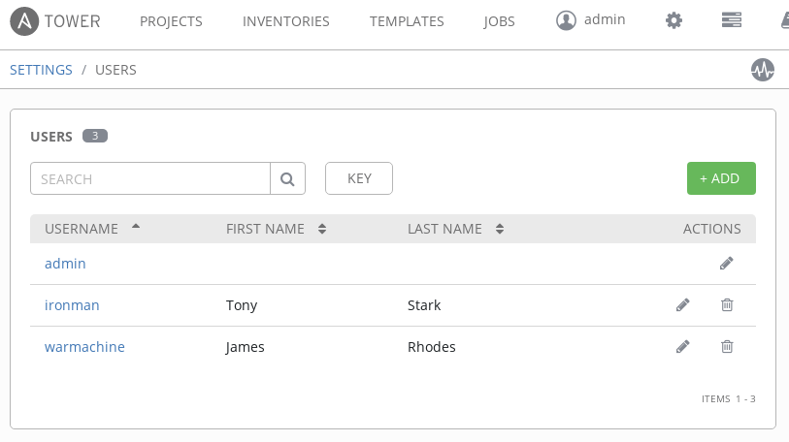
Task: Open the settings gear icon
Action: [x=674, y=20]
